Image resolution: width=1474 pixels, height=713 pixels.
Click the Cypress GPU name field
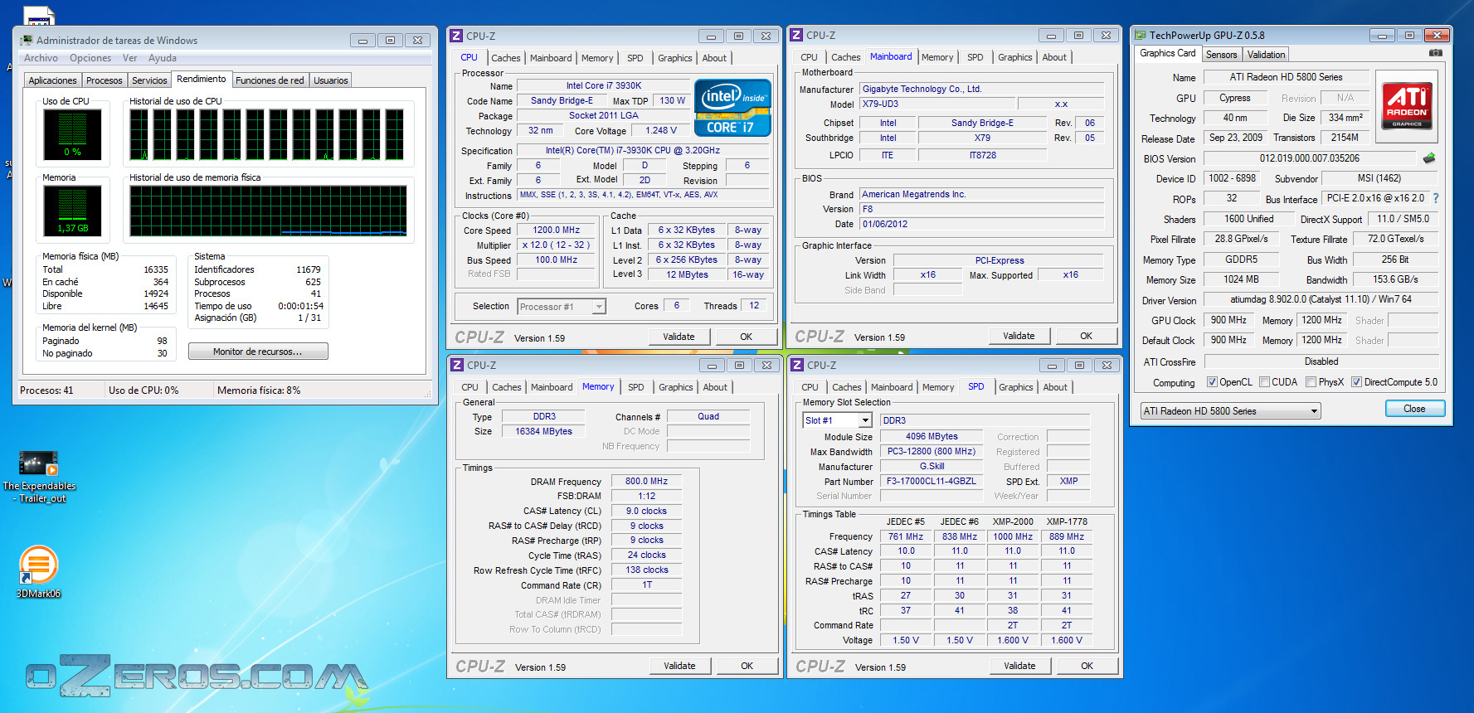[x=1235, y=98]
